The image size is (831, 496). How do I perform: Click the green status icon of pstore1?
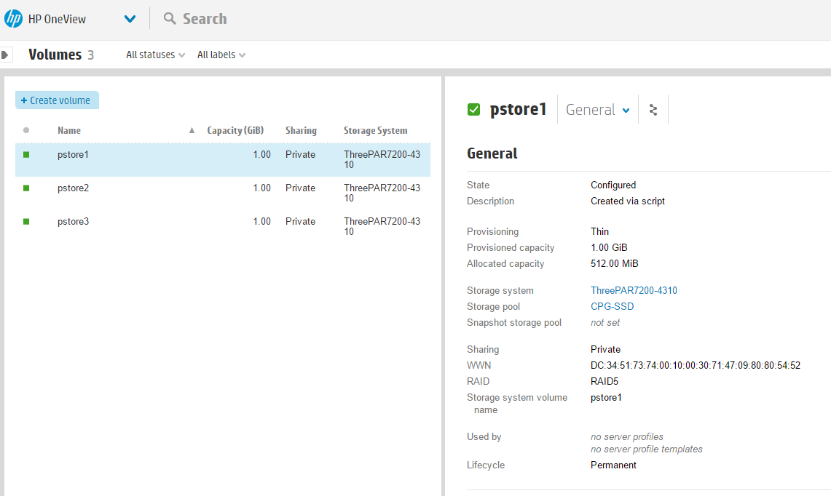26,155
